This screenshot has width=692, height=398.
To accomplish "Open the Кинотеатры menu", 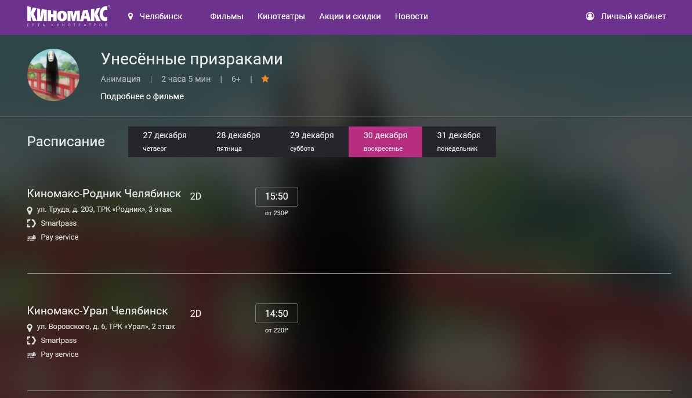I will 281,16.
